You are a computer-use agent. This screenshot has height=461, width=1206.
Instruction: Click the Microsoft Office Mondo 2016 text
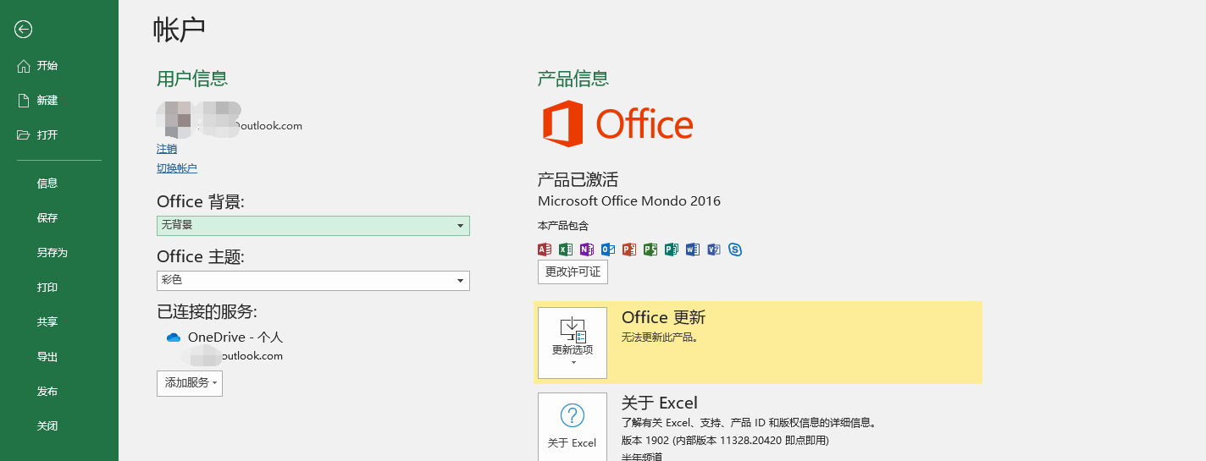[x=629, y=201]
